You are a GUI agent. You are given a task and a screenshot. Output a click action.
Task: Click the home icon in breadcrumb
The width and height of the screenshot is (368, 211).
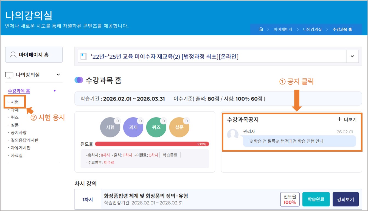(x=261, y=29)
